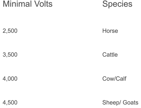The width and height of the screenshot is (141, 108).
Task: Select the Horse species cell
Action: click(x=110, y=31)
